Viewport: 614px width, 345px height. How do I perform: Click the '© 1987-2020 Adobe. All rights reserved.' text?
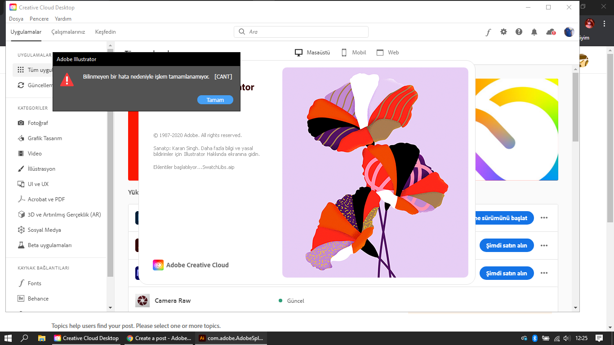(197, 135)
